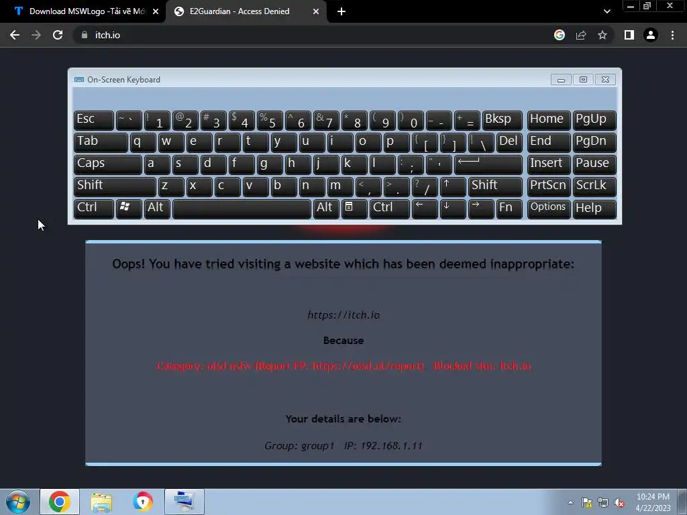
Task: Open the colorful keyhole taskbar app
Action: (x=143, y=502)
